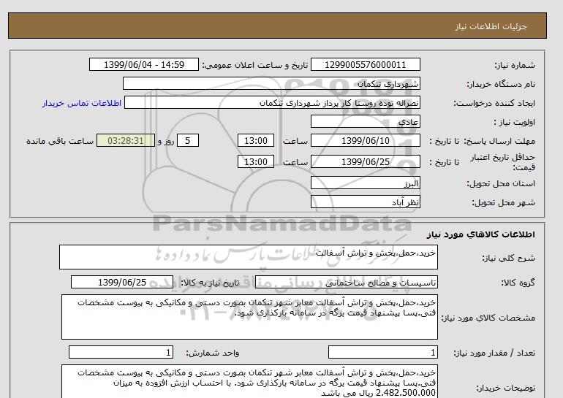This screenshot has height=398, width=563.
Task: Click the label مشخصات کالای مورد نیاز
Action: [x=488, y=318]
